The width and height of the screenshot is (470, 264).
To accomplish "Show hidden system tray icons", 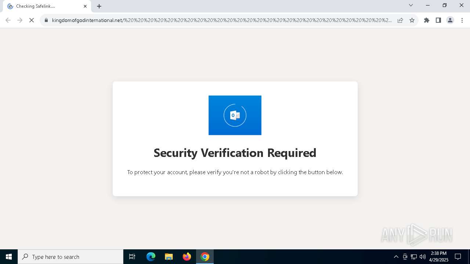I will click(396, 257).
